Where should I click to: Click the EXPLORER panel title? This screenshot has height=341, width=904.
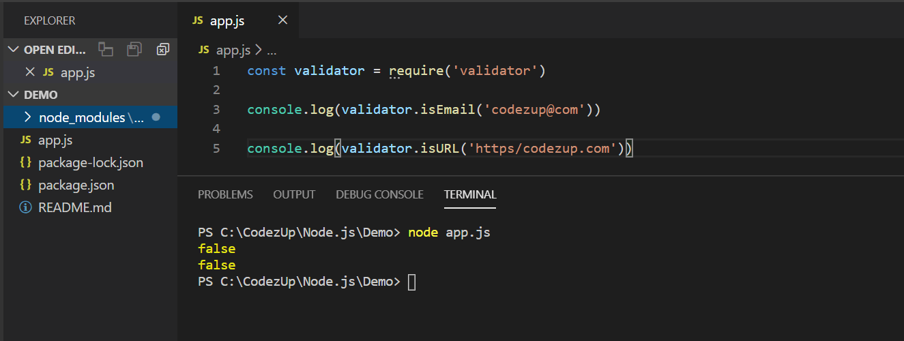pyautogui.click(x=50, y=20)
